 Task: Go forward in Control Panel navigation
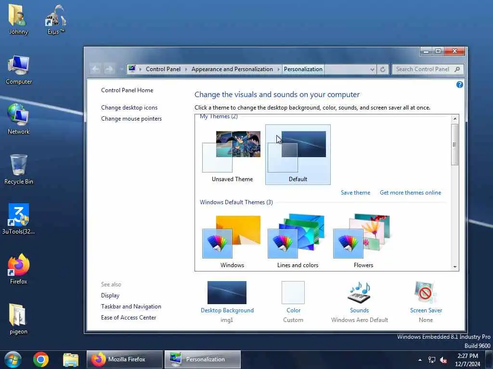[109, 69]
